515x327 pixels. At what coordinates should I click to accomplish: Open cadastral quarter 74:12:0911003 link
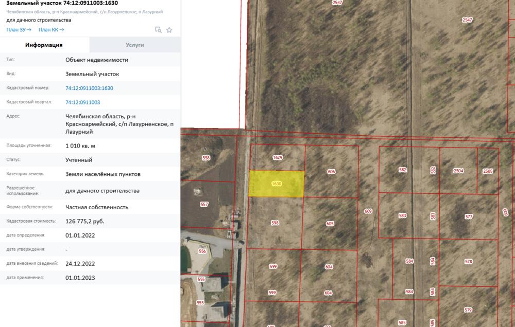(x=83, y=102)
